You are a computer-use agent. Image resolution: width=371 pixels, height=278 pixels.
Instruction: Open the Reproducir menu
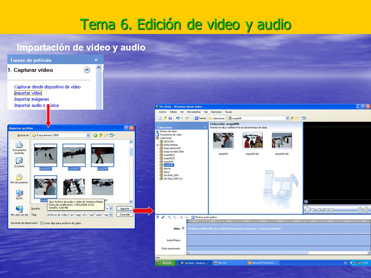pyautogui.click(x=216, y=112)
